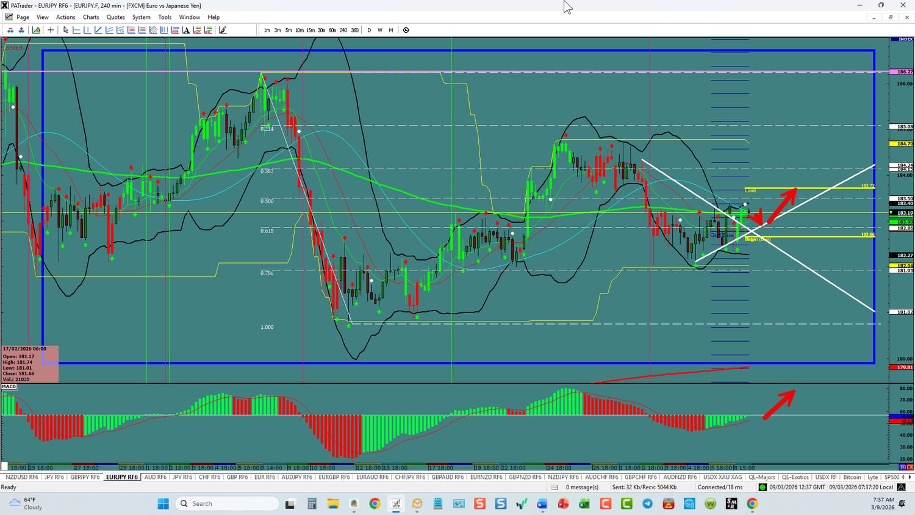The width and height of the screenshot is (915, 515).
Task: Click the green connection status indicator
Action: (x=762, y=487)
